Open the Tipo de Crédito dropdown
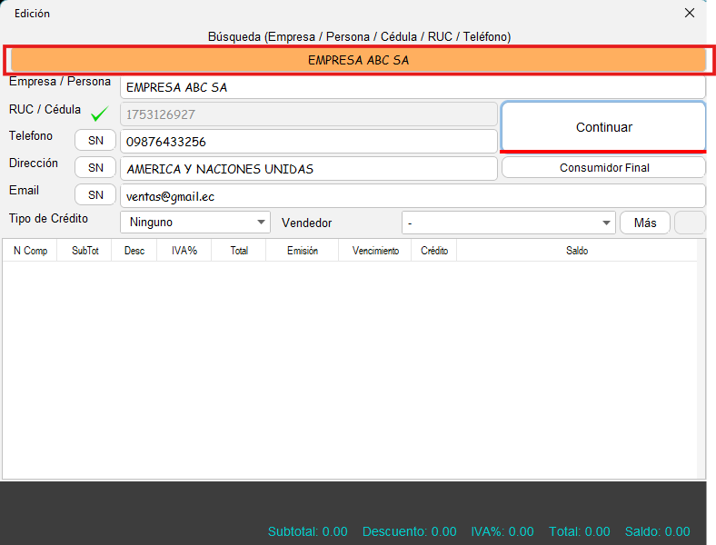716x545 pixels. click(x=194, y=223)
